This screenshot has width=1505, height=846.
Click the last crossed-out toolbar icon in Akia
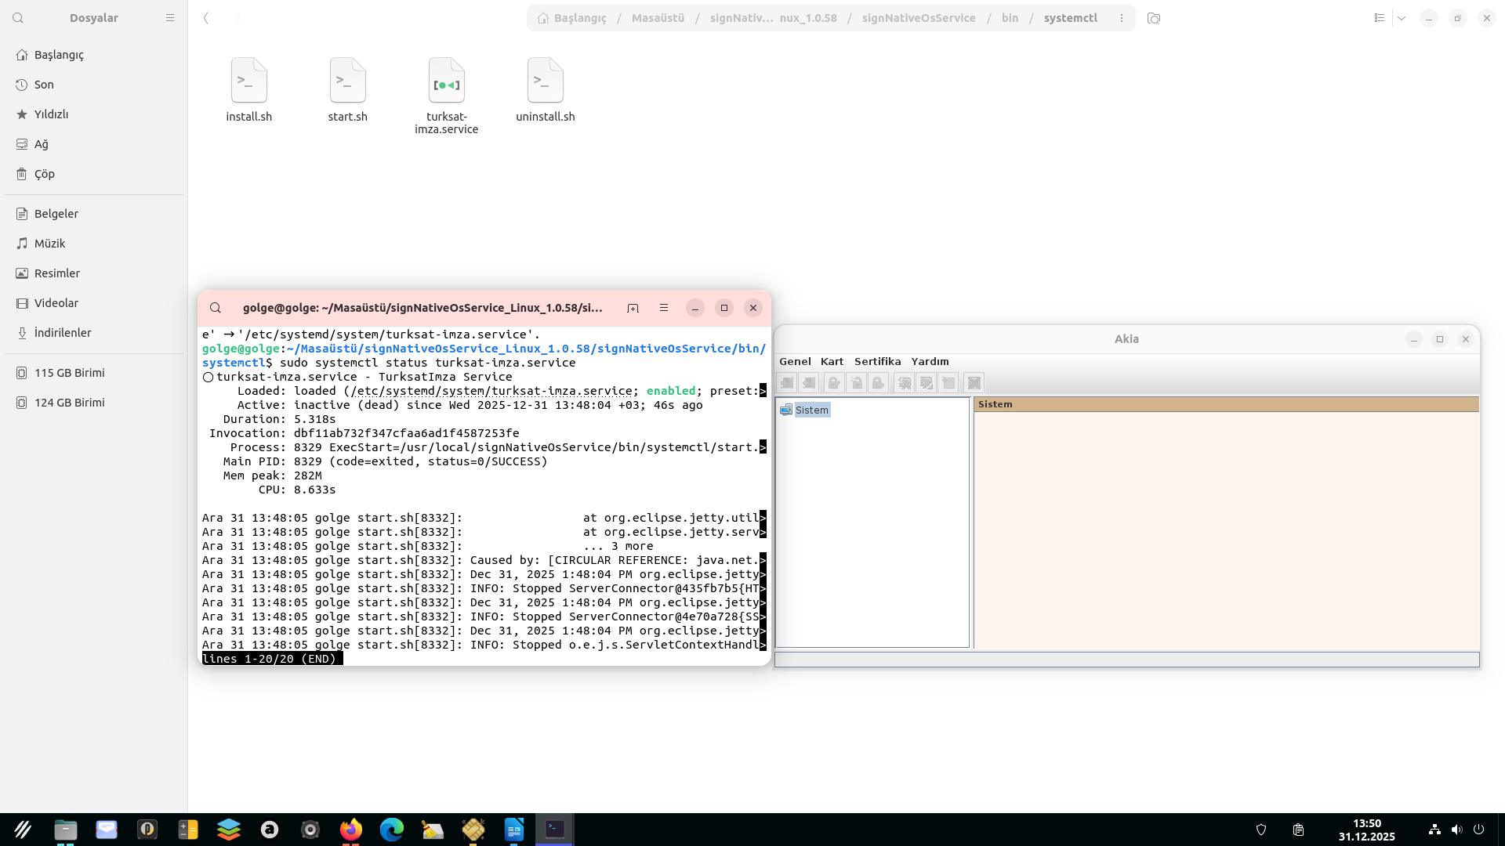point(974,383)
